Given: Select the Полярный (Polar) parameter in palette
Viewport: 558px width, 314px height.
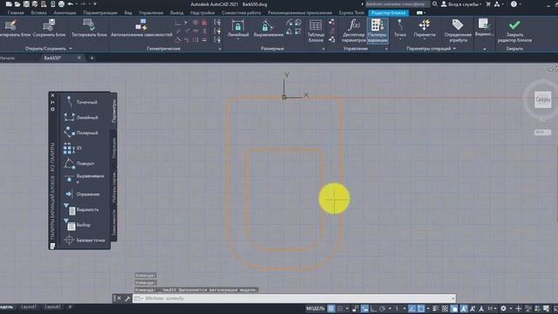Looking at the screenshot, I should (81, 133).
